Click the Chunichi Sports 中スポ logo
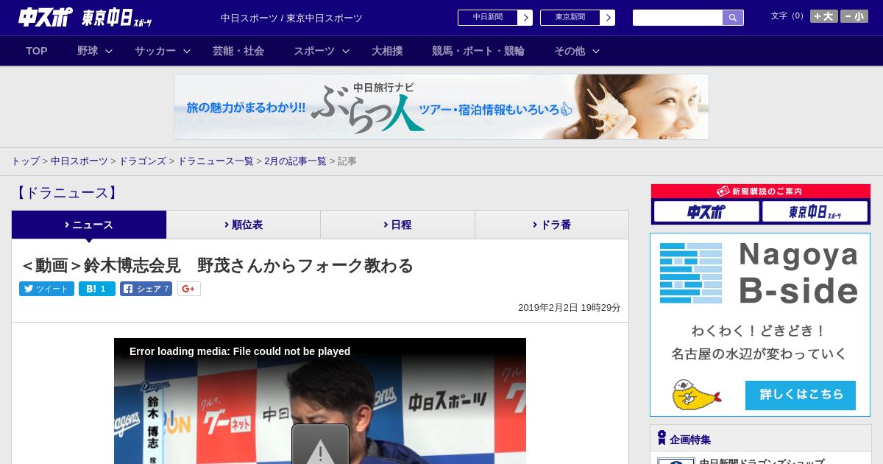883x464 pixels. click(44, 18)
